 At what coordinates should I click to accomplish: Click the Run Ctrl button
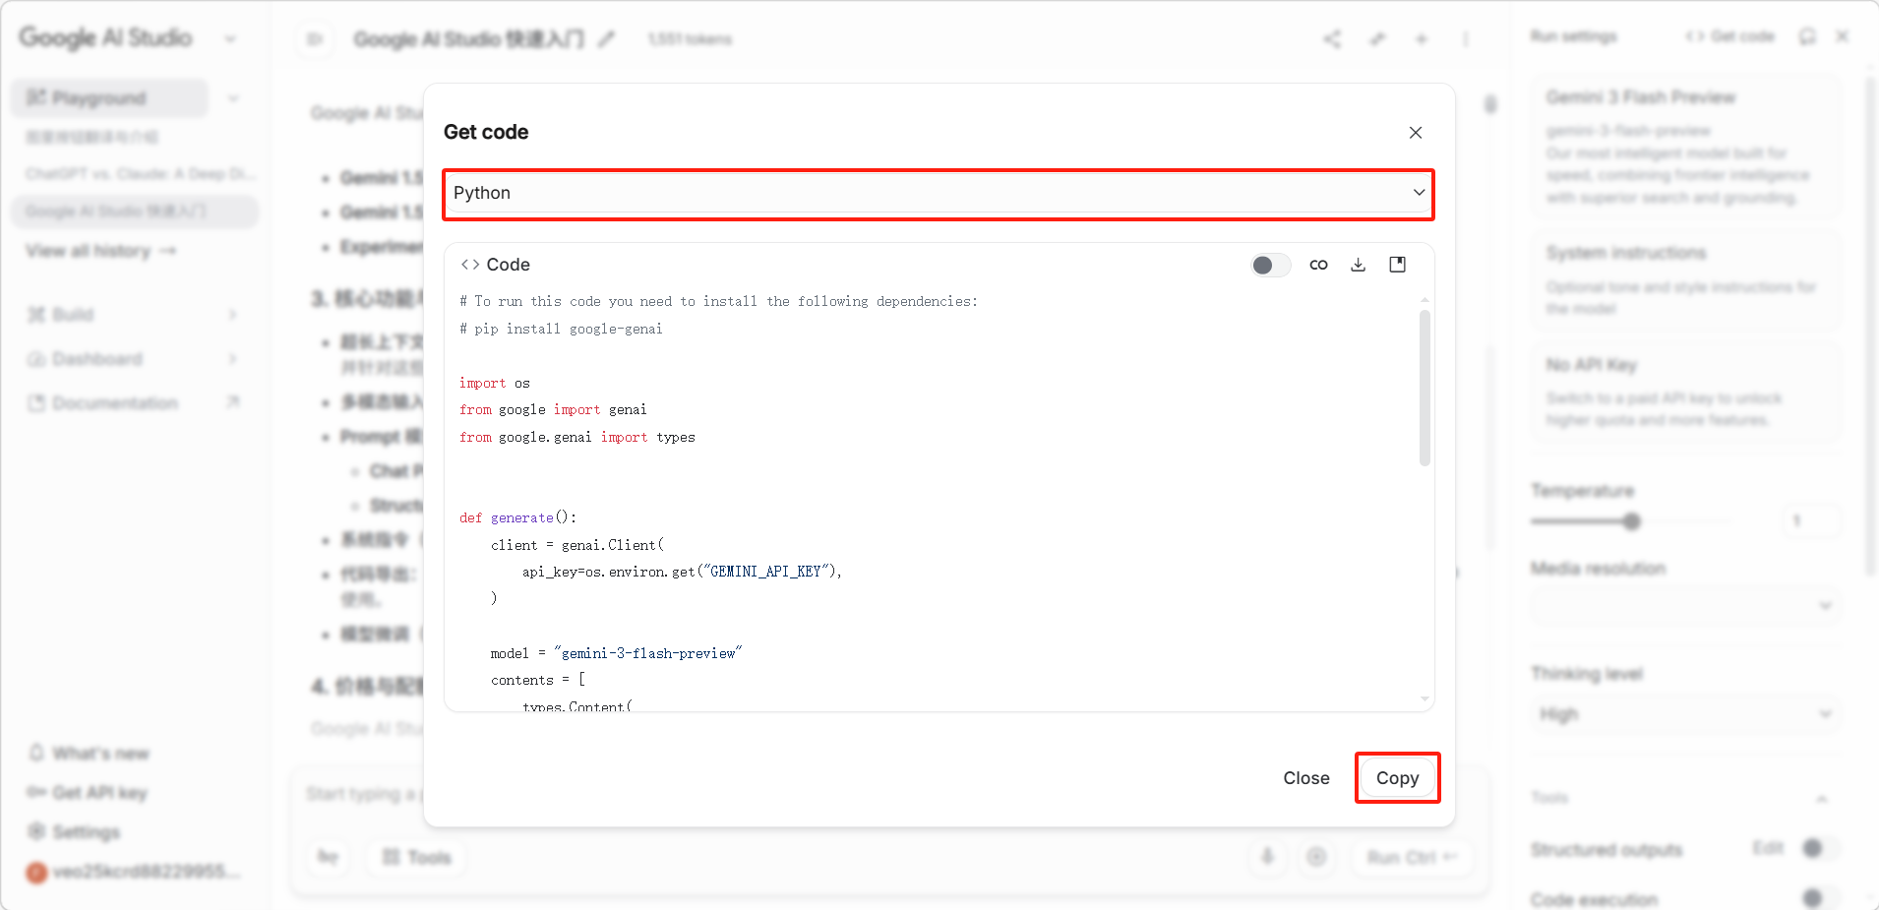1413,857
